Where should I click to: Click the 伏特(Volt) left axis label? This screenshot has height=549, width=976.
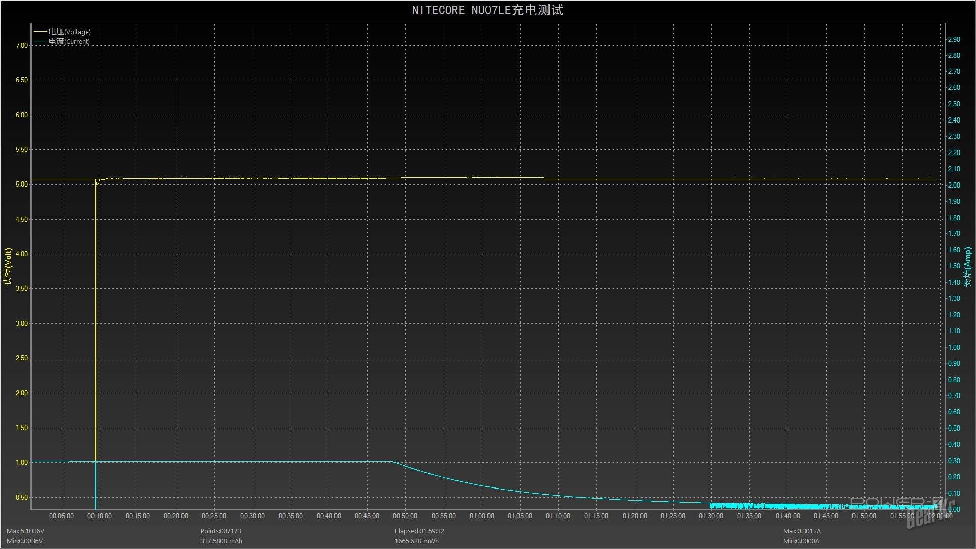8,266
